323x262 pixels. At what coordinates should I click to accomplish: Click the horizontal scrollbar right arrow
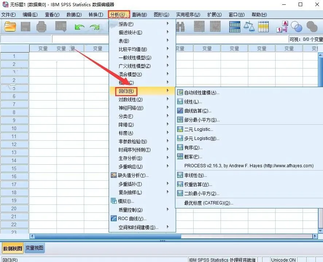point(315,236)
